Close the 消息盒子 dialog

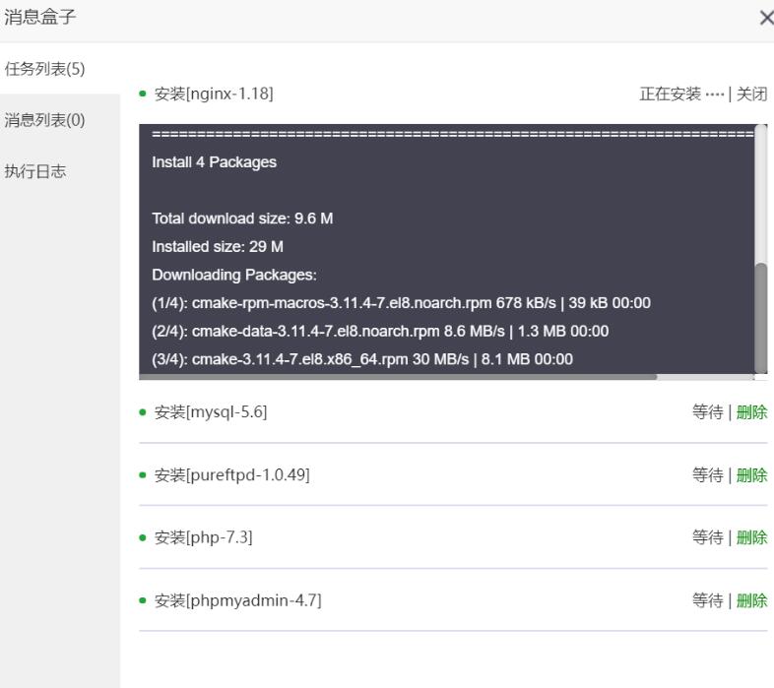click(x=766, y=19)
